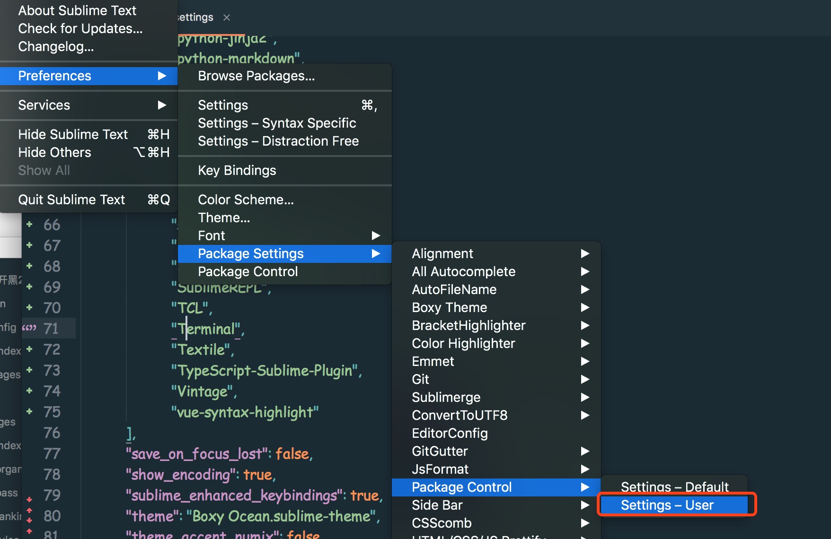Expand BracketHighlighter settings
Screen dimensions: 831x539
click(496, 325)
